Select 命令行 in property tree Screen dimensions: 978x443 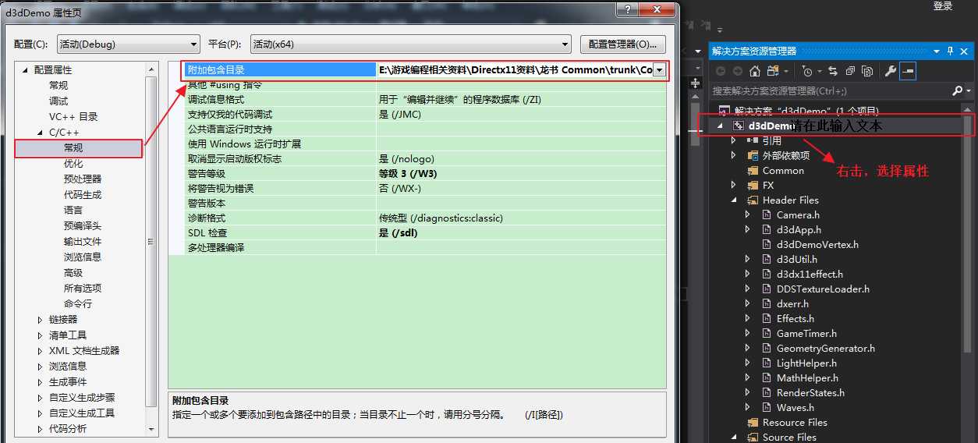[78, 304]
